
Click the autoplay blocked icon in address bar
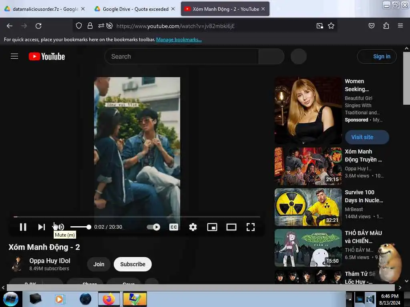(110, 26)
